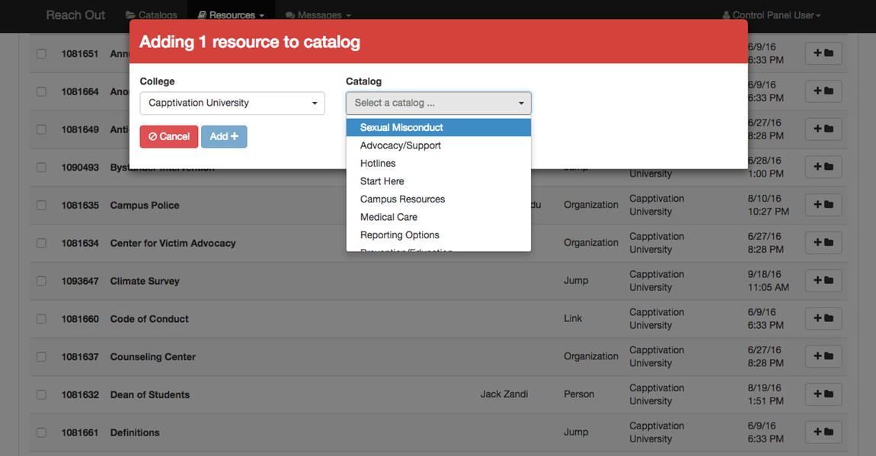Open the Messages menu in navbar
The image size is (876, 456).
[x=318, y=15]
